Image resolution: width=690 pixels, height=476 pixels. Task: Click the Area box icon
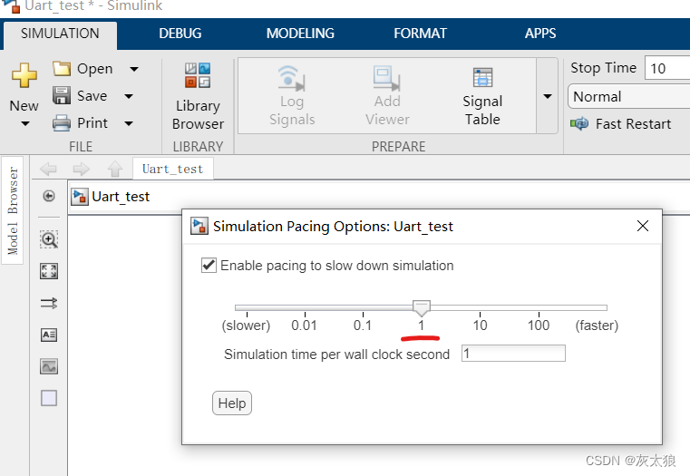(x=49, y=398)
